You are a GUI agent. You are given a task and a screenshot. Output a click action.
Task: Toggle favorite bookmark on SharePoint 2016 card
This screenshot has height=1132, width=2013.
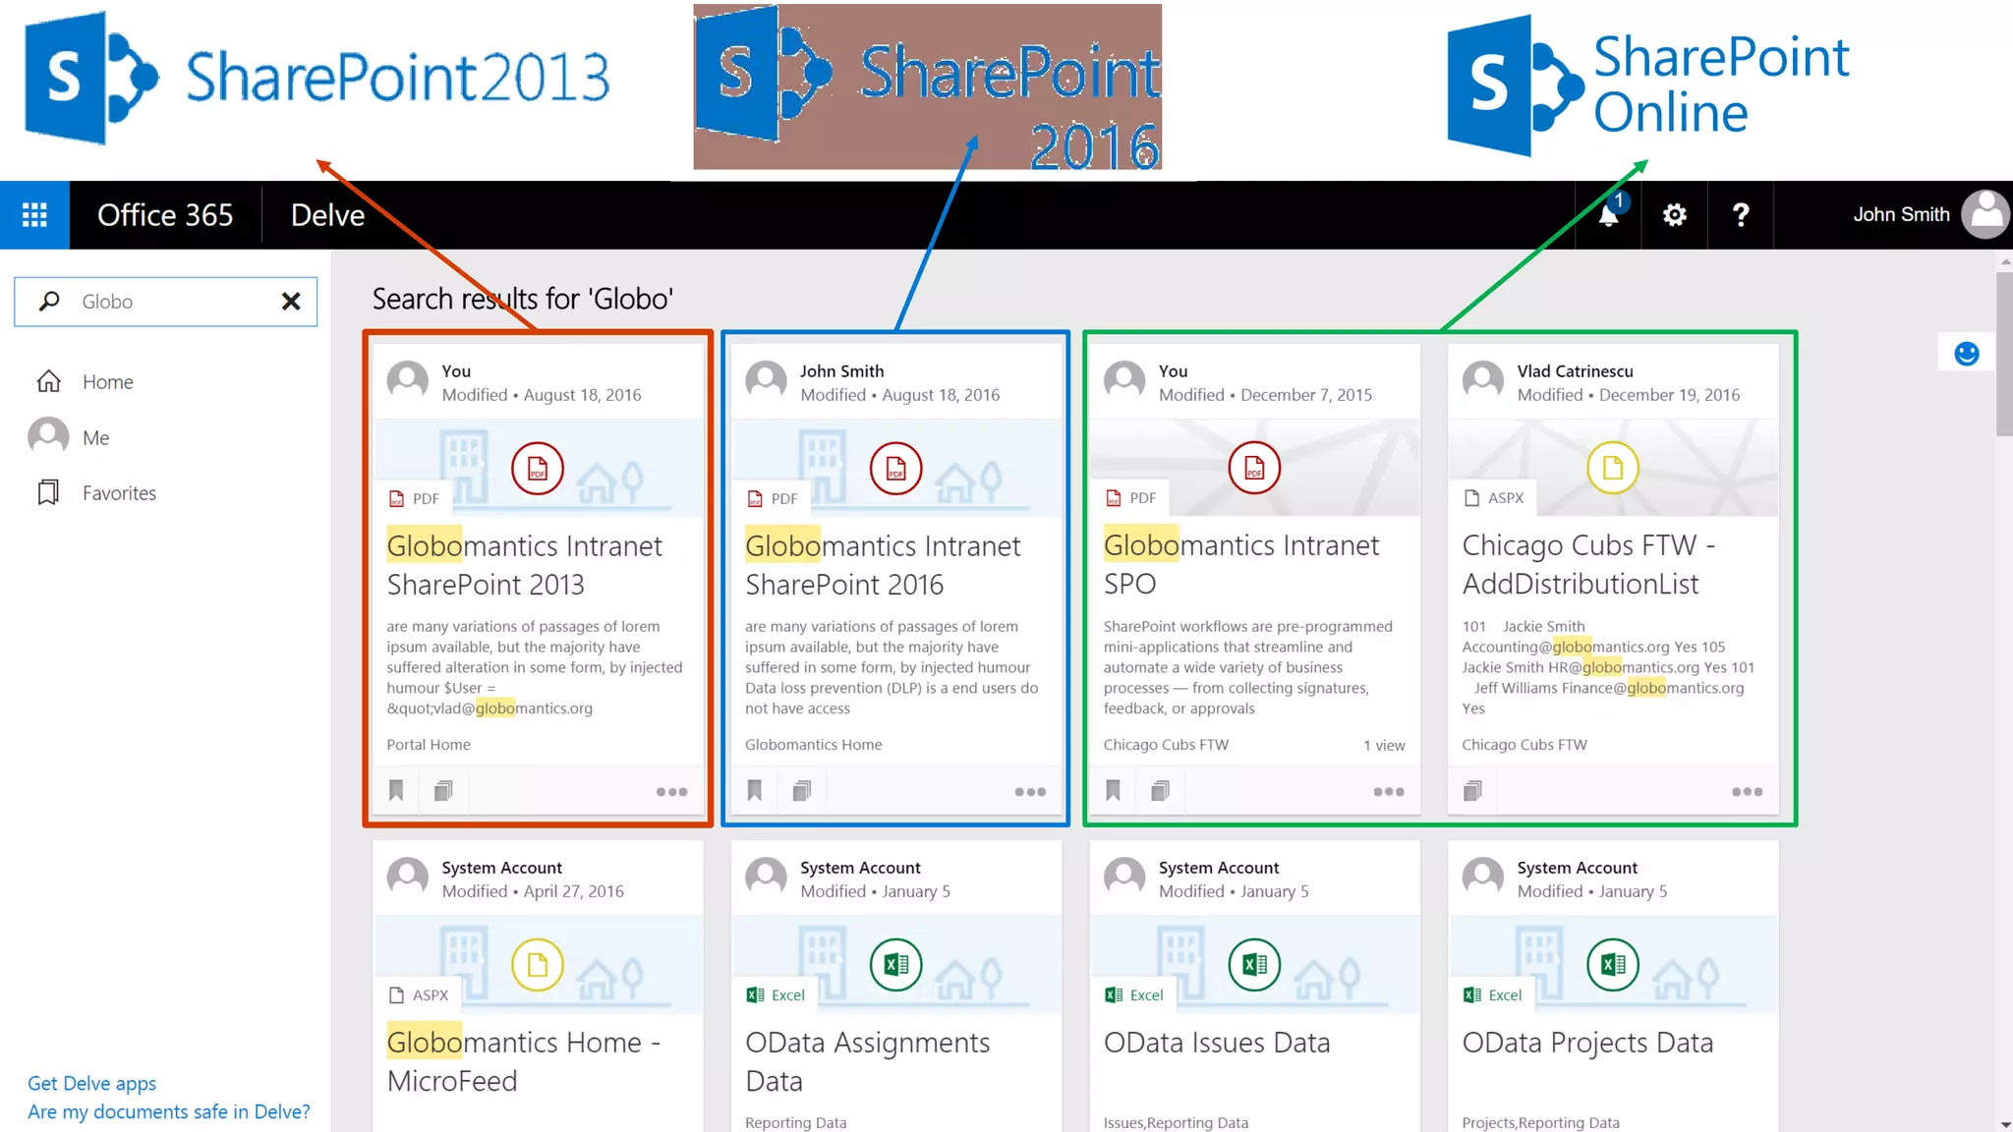(x=755, y=791)
